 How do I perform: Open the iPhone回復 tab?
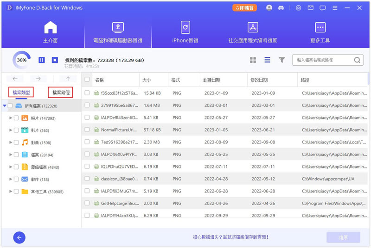tap(185, 32)
